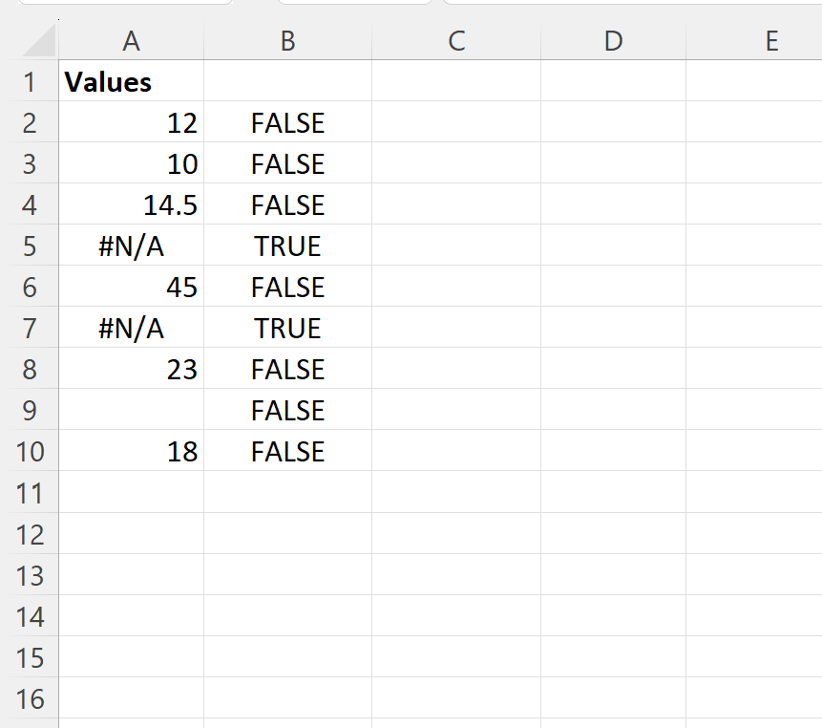Screen dimensions: 822x728
Task: Select column header B
Action: (287, 41)
